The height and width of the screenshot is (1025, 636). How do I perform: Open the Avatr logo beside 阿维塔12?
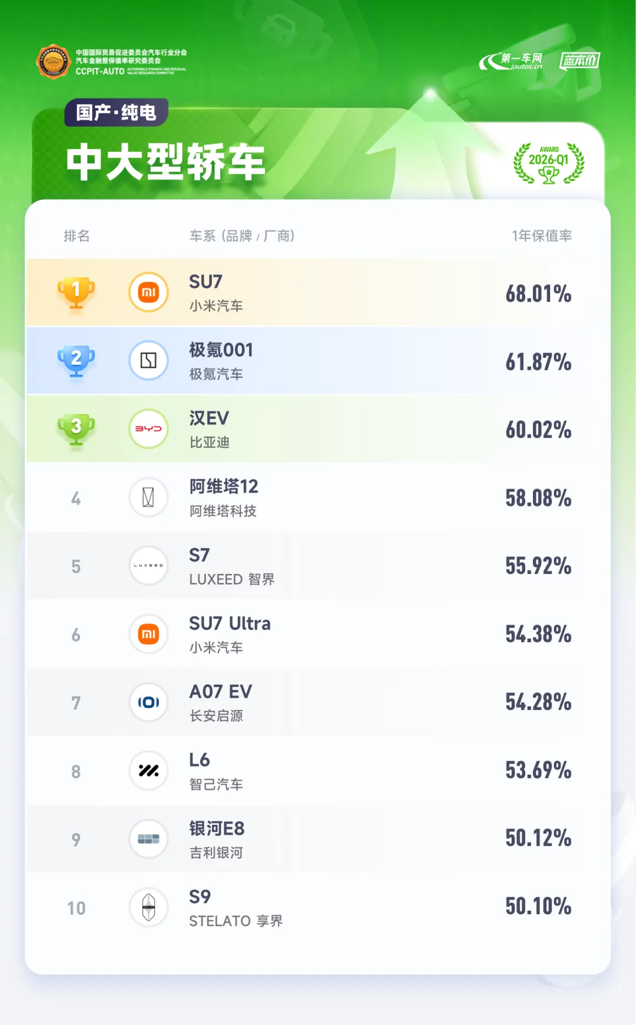[x=148, y=497]
